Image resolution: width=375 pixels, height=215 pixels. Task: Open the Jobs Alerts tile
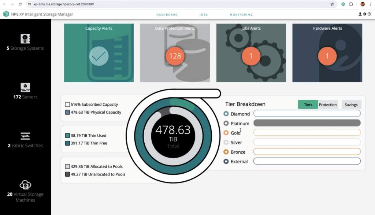251,53
